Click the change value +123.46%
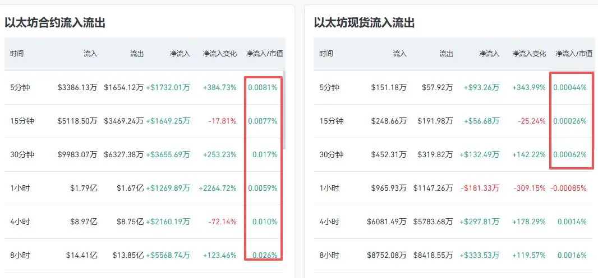This screenshot has width=598, height=278. 220,255
